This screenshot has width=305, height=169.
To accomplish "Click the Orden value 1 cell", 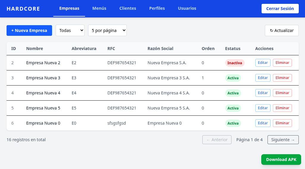I will click(203, 78).
